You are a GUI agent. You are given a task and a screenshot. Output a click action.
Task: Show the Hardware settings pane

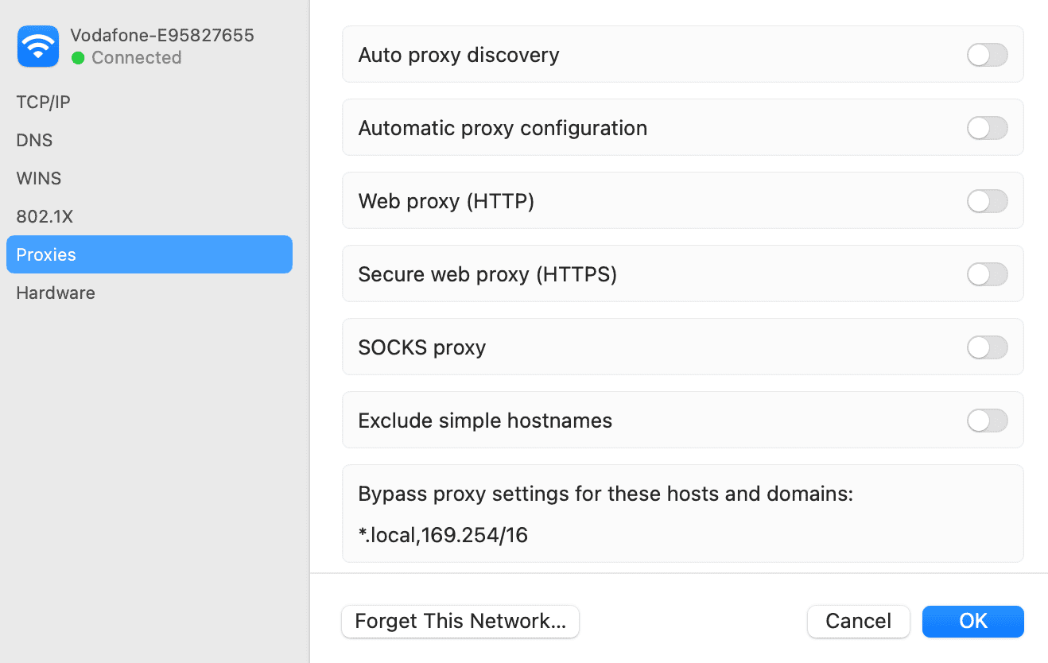pos(56,293)
